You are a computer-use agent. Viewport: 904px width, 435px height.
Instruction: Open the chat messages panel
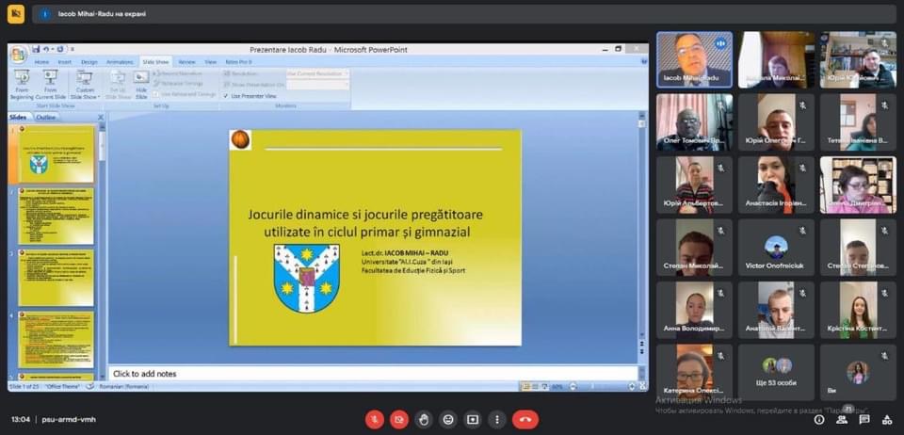pyautogui.click(x=864, y=420)
